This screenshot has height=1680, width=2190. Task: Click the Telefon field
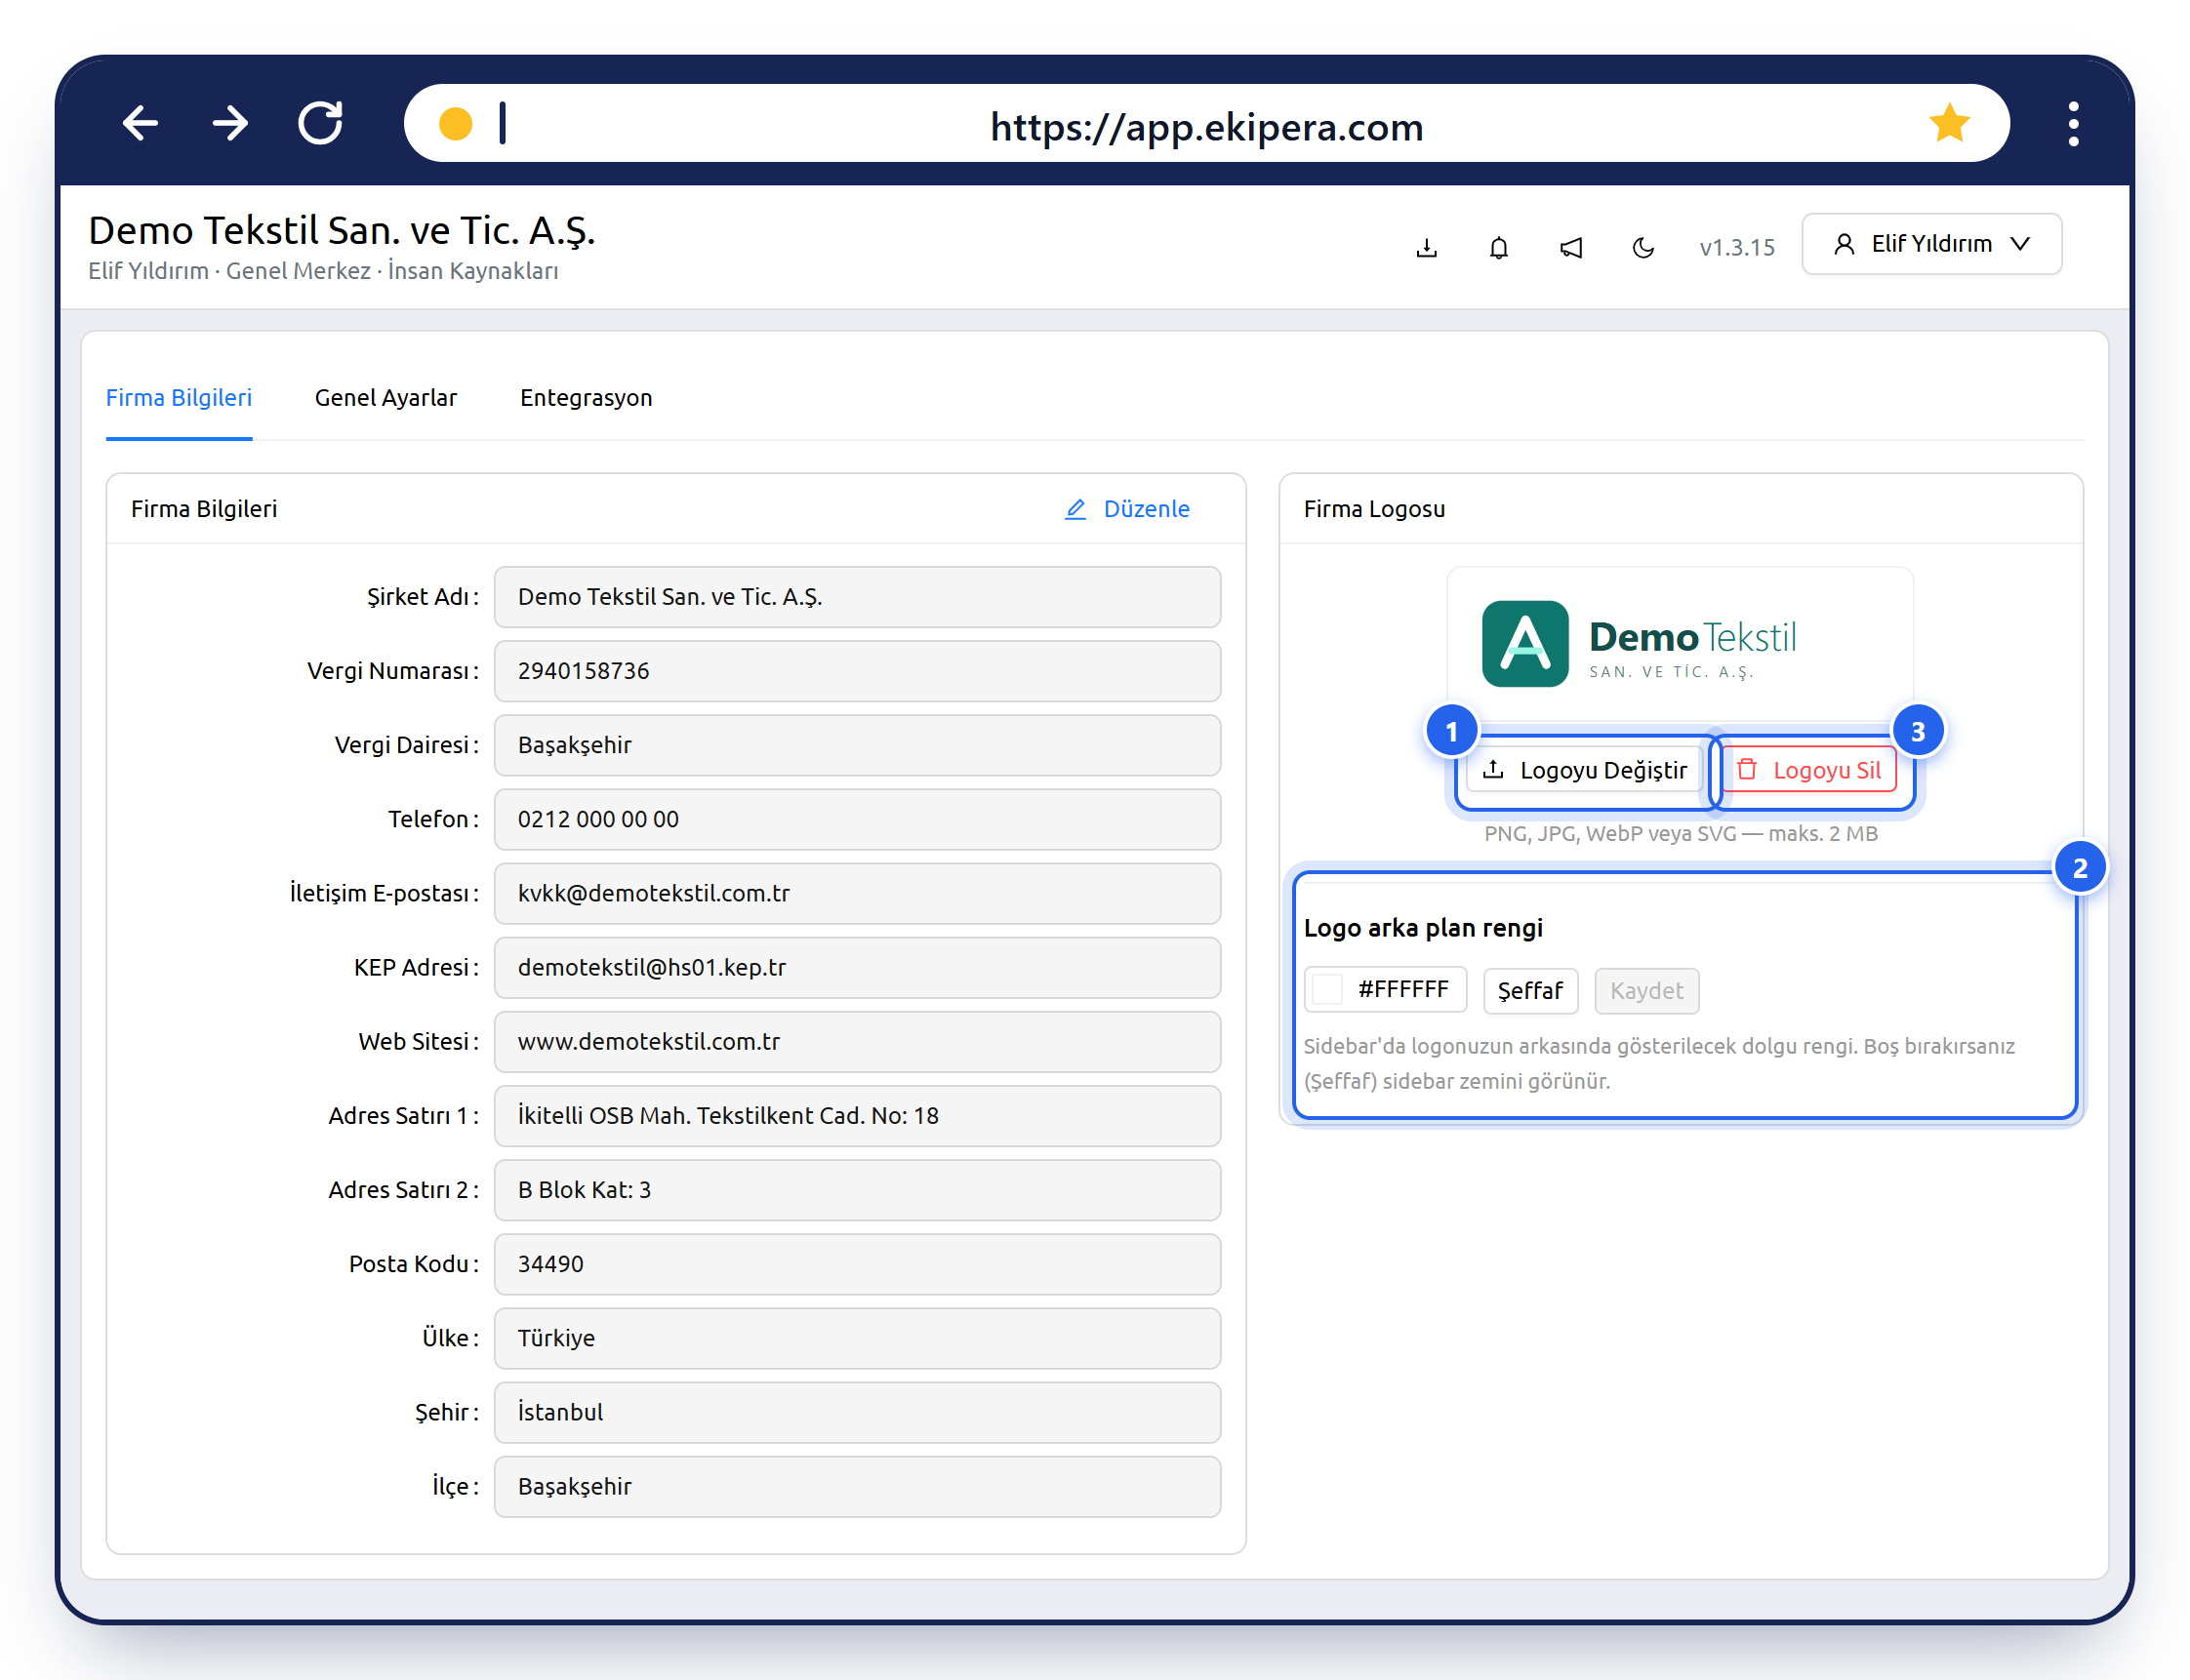pos(858,819)
